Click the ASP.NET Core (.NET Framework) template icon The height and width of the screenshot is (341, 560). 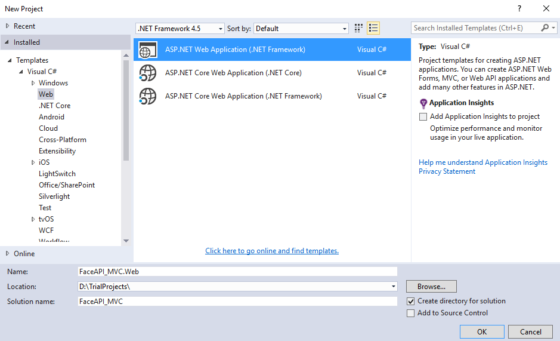point(148,96)
